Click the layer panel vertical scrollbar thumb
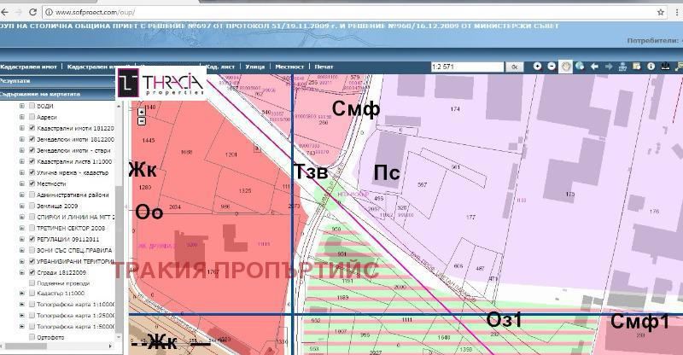 pyautogui.click(x=119, y=261)
